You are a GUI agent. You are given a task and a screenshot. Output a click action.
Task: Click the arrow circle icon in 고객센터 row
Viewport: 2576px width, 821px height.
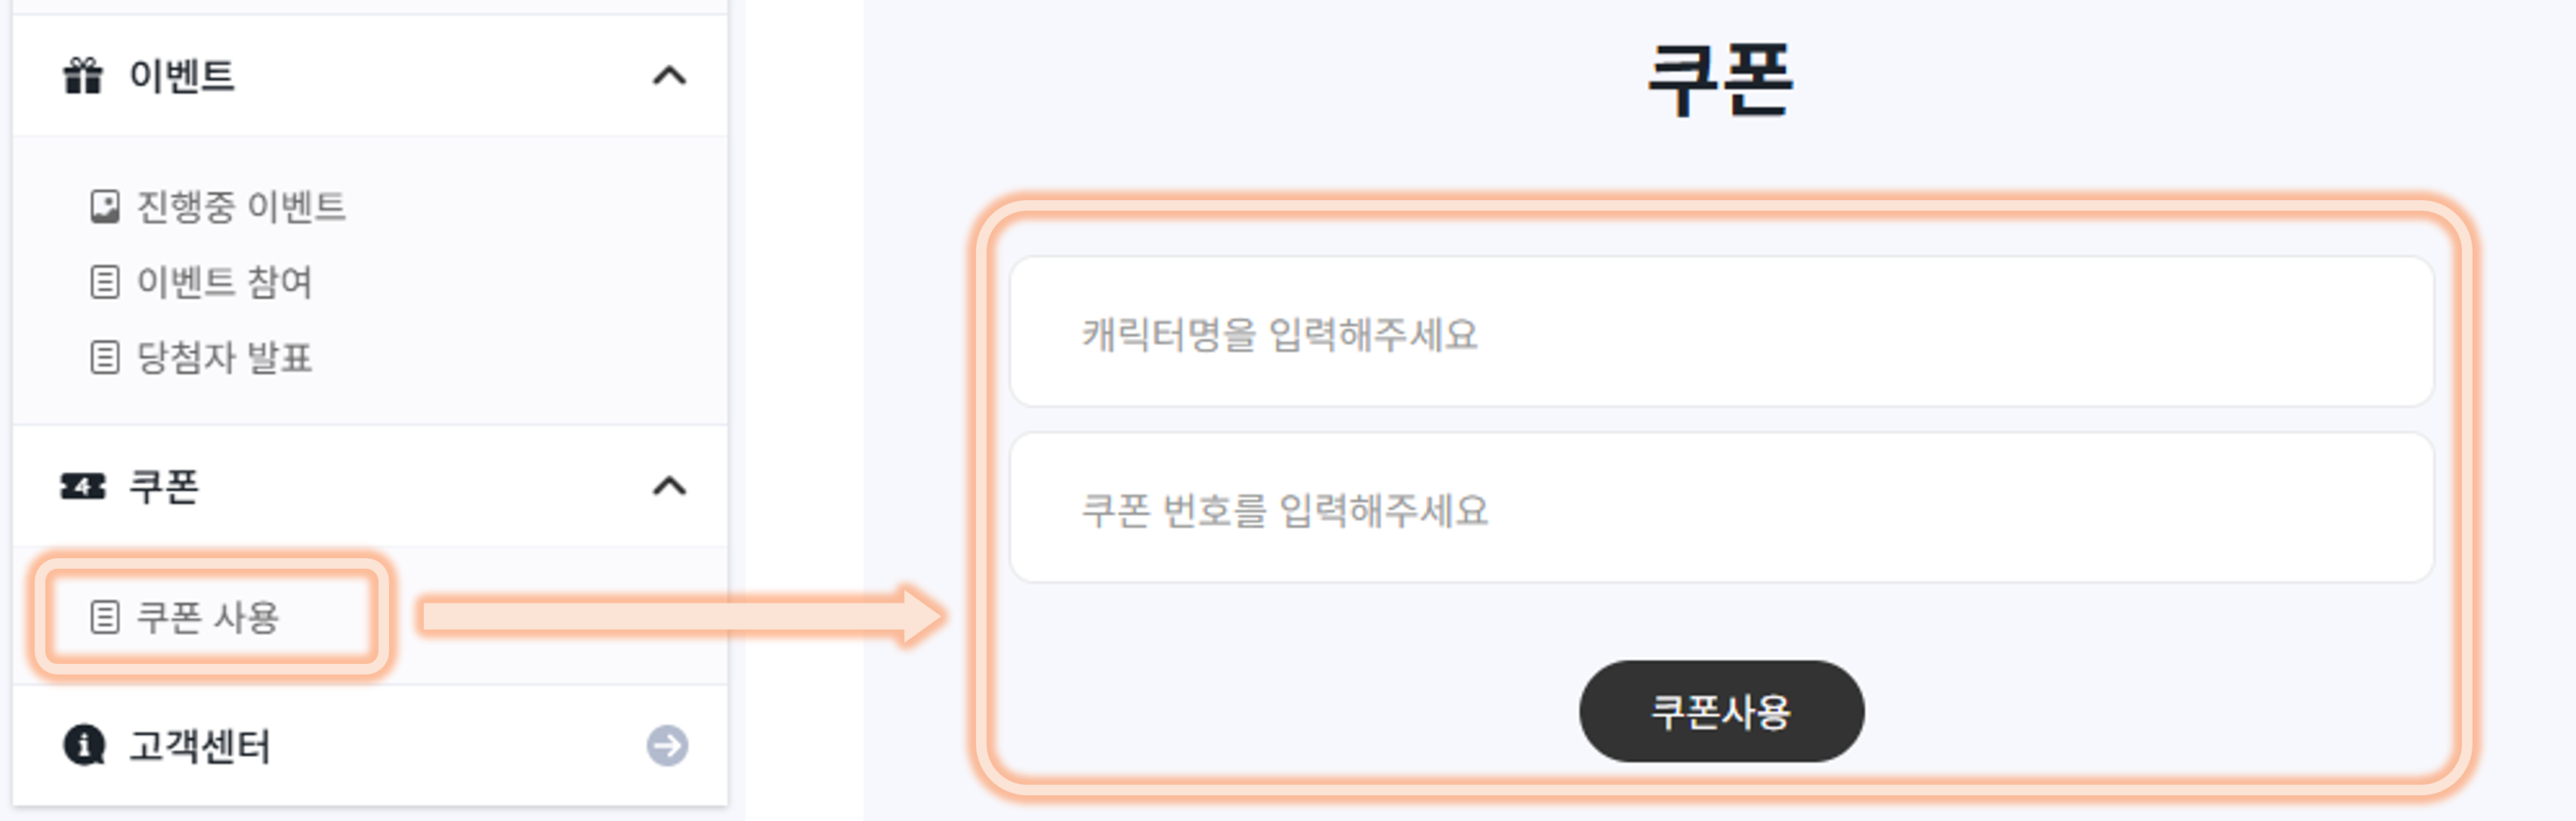coord(667,745)
